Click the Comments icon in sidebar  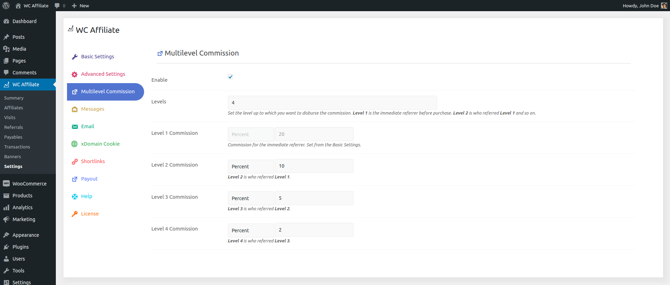[6, 73]
